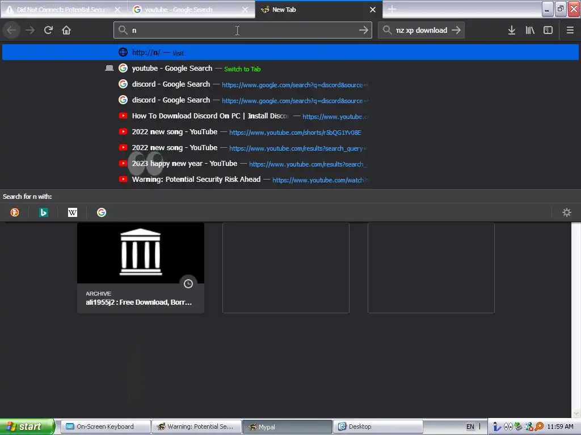
Task: Select Warning: Potential Security Risk Ahead suggestion
Action: click(290, 180)
